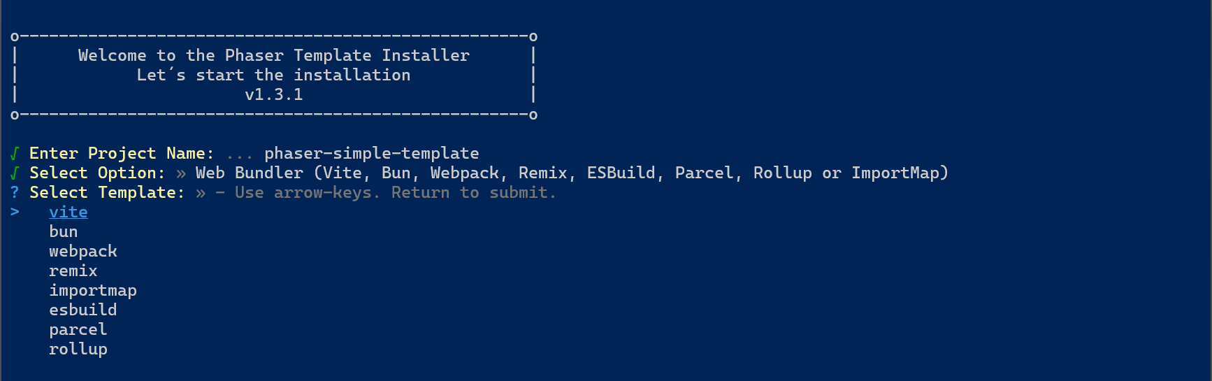Pick webpack from the template list
The width and height of the screenshot is (1212, 381).
click(x=83, y=251)
